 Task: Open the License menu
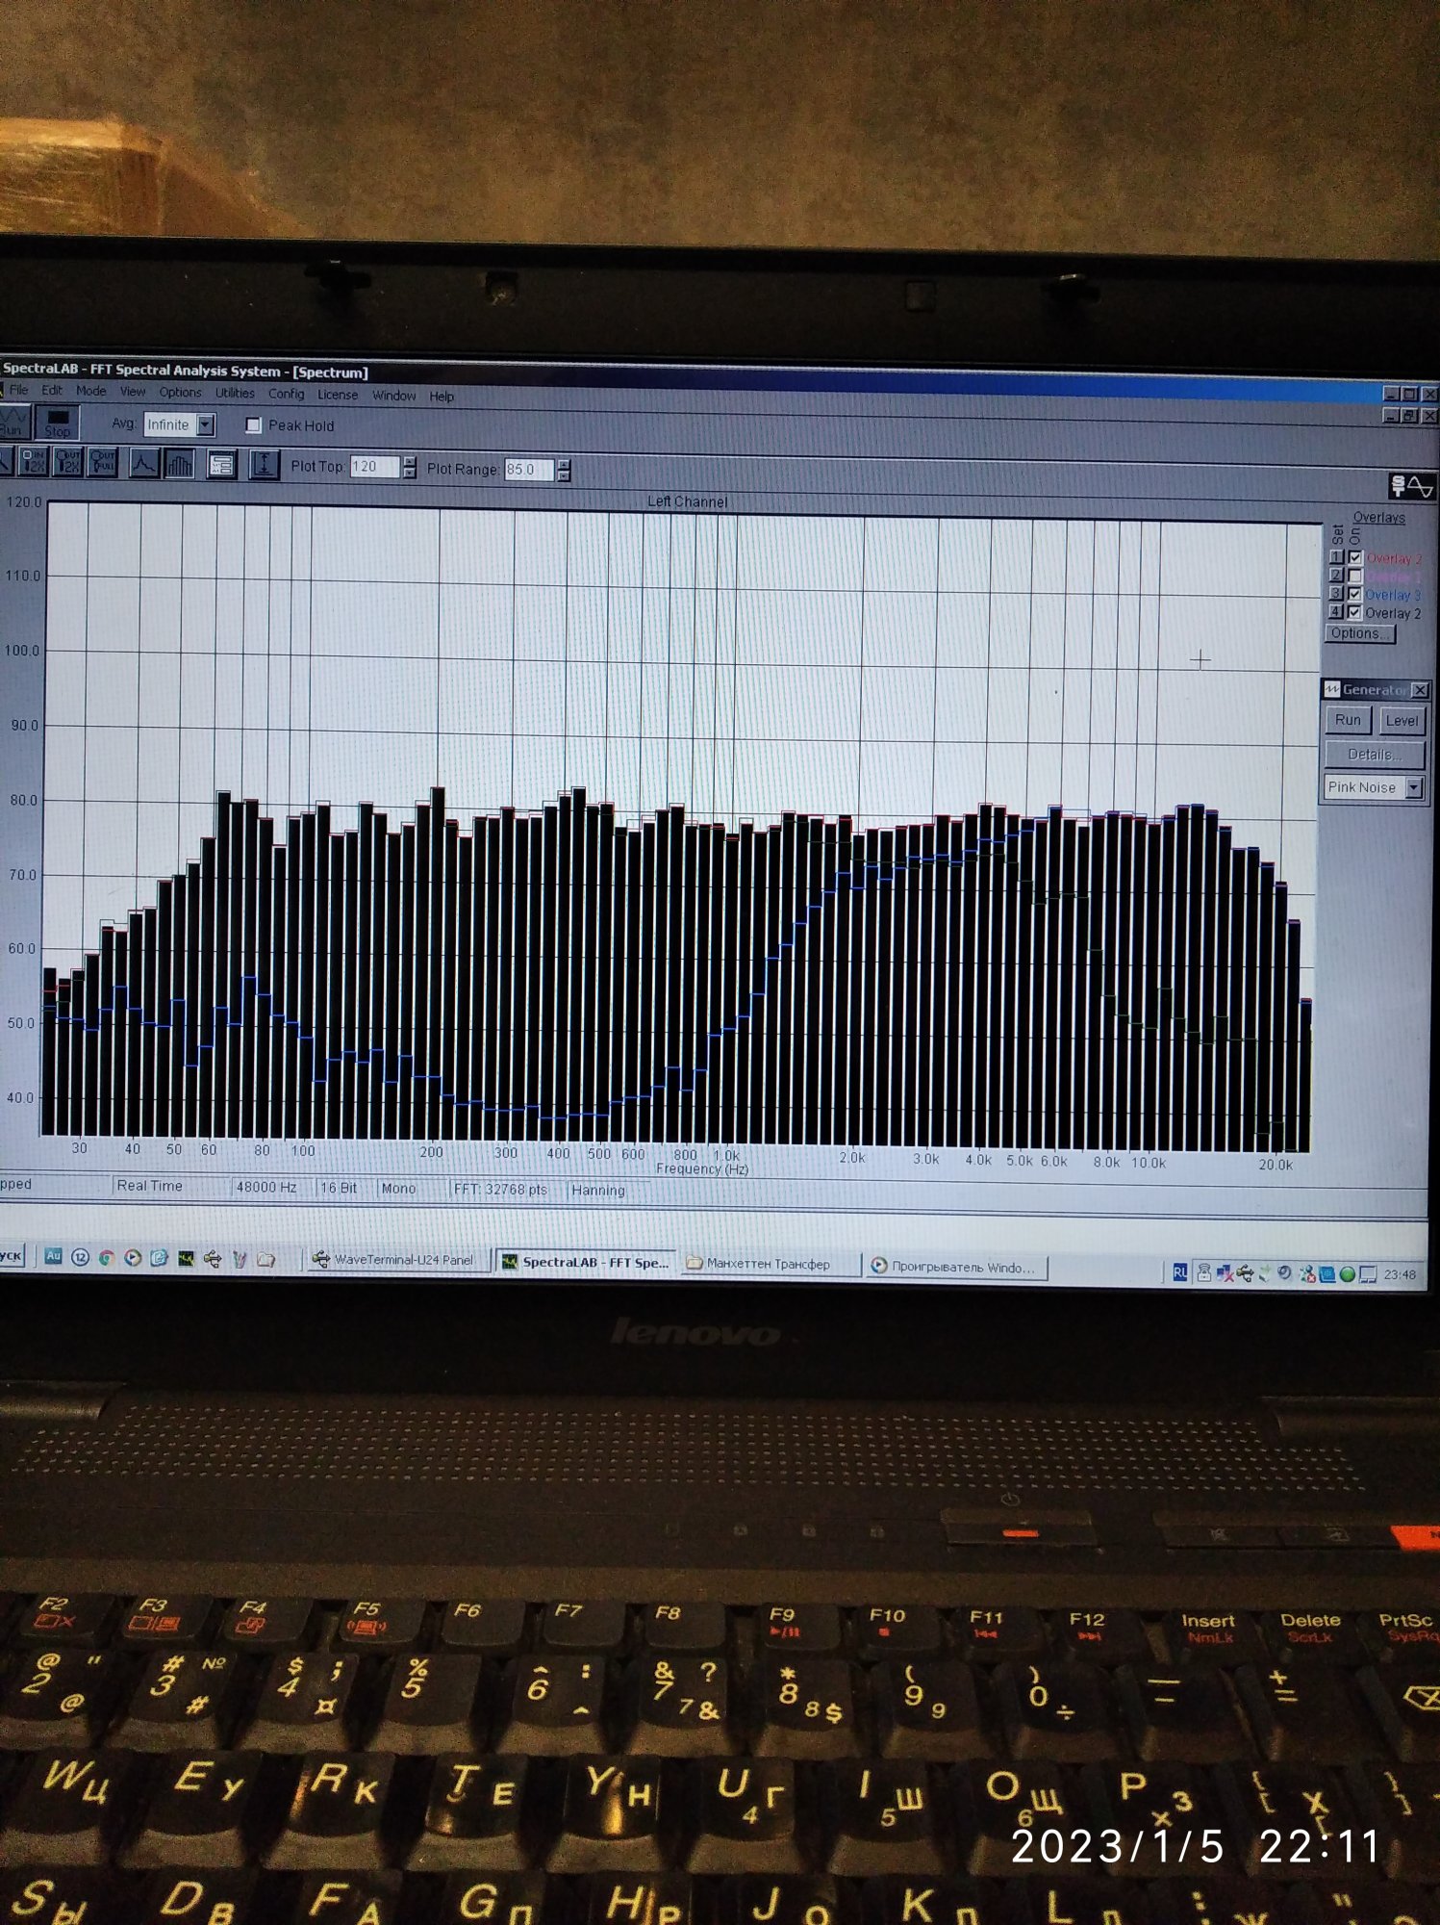point(338,395)
